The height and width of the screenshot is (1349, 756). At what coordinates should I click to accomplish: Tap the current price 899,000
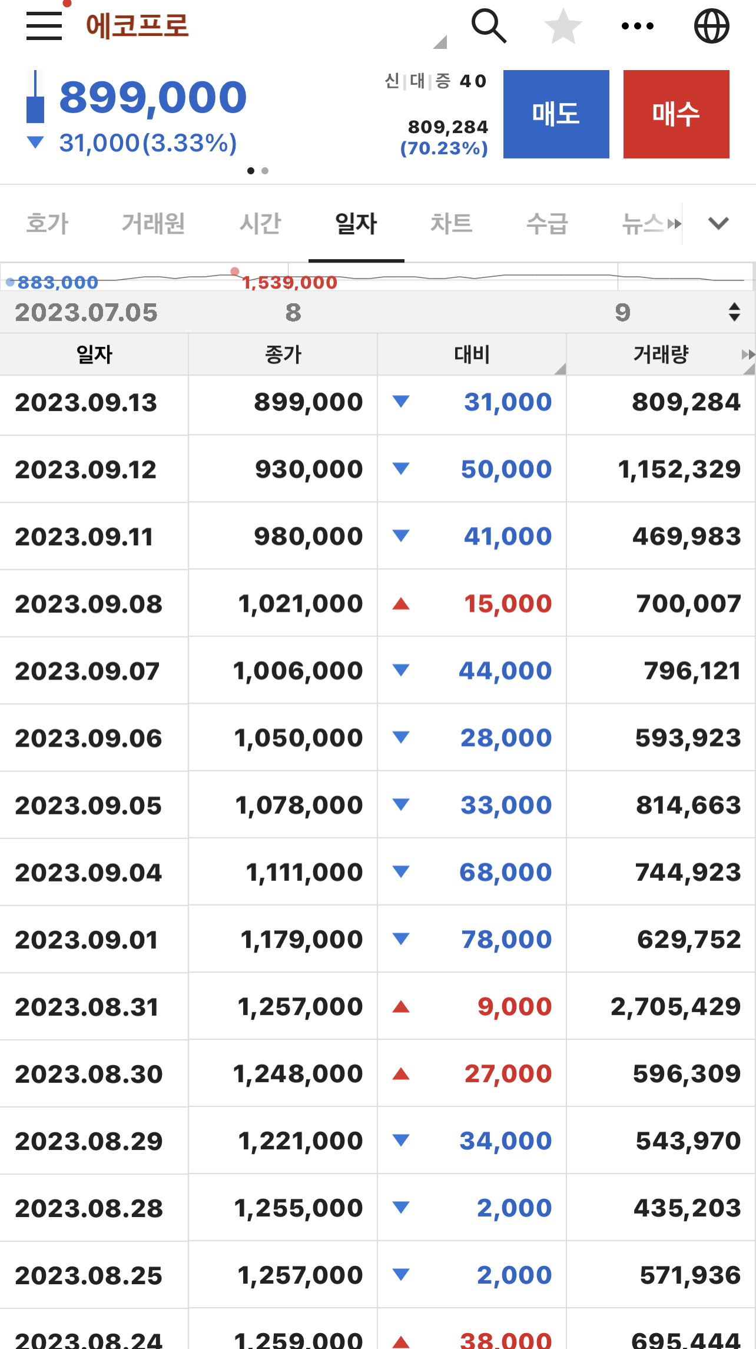tap(153, 97)
